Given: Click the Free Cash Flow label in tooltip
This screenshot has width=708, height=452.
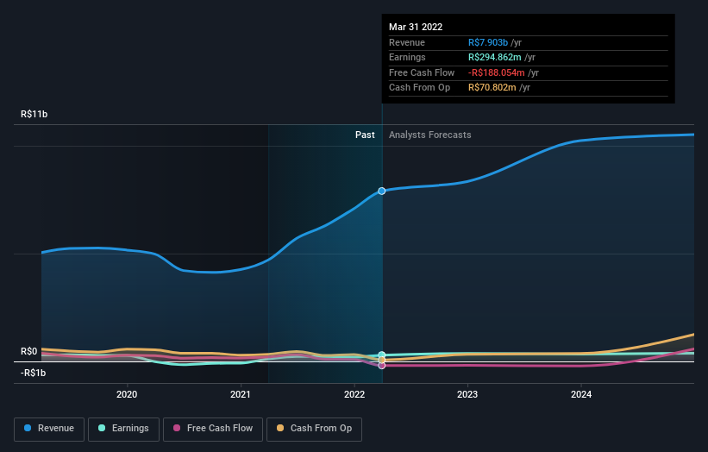Looking at the screenshot, I should tap(422, 72).
